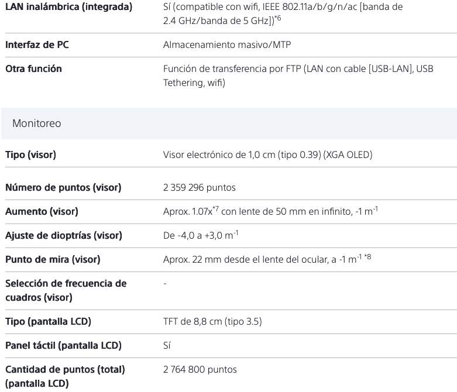The width and height of the screenshot is (457, 392).
Task: Collapse the Monitoreo section header
Action: [37, 123]
